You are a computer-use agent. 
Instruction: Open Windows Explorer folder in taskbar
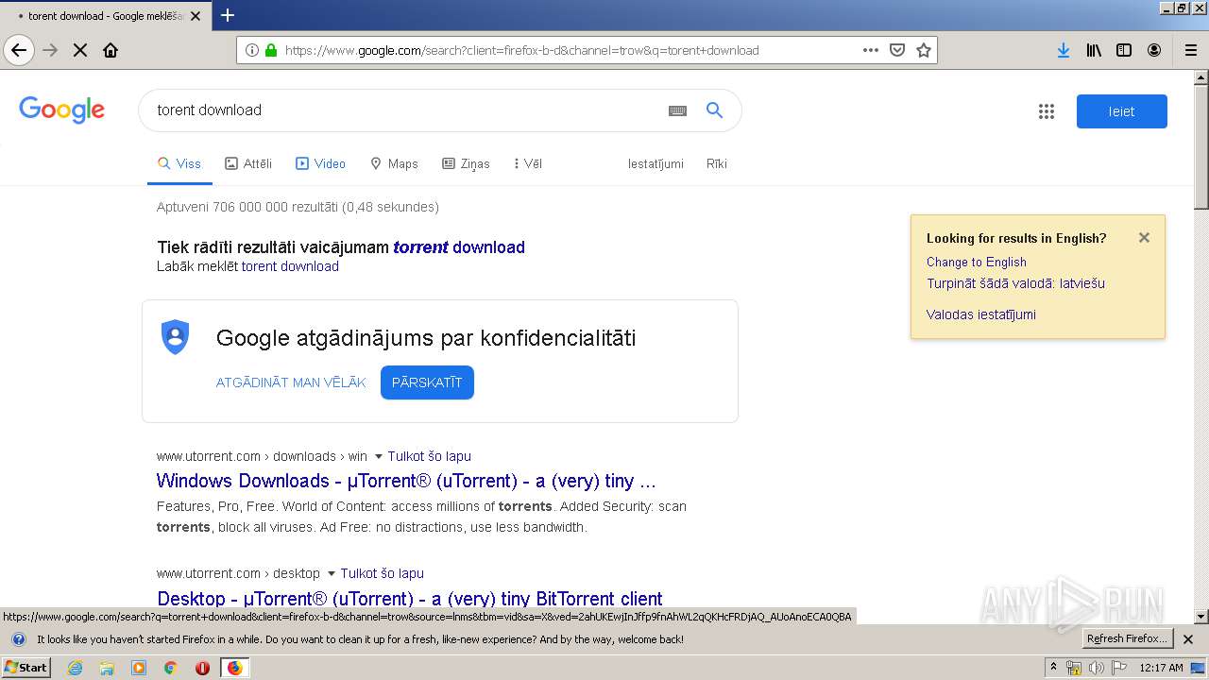pyautogui.click(x=107, y=668)
